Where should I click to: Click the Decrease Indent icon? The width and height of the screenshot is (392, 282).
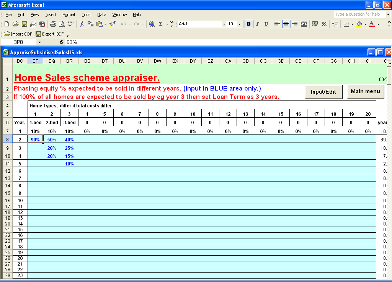[x=335, y=24]
